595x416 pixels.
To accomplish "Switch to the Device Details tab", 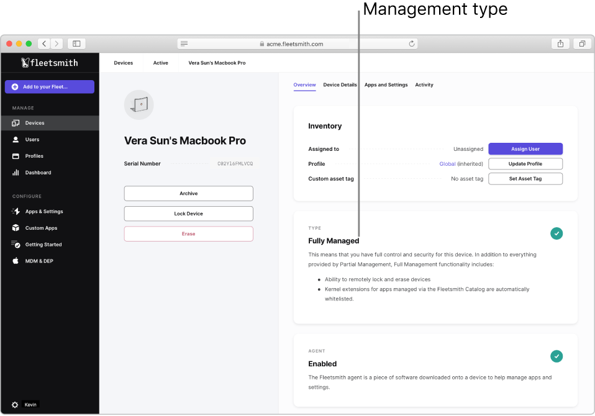I will 340,85.
